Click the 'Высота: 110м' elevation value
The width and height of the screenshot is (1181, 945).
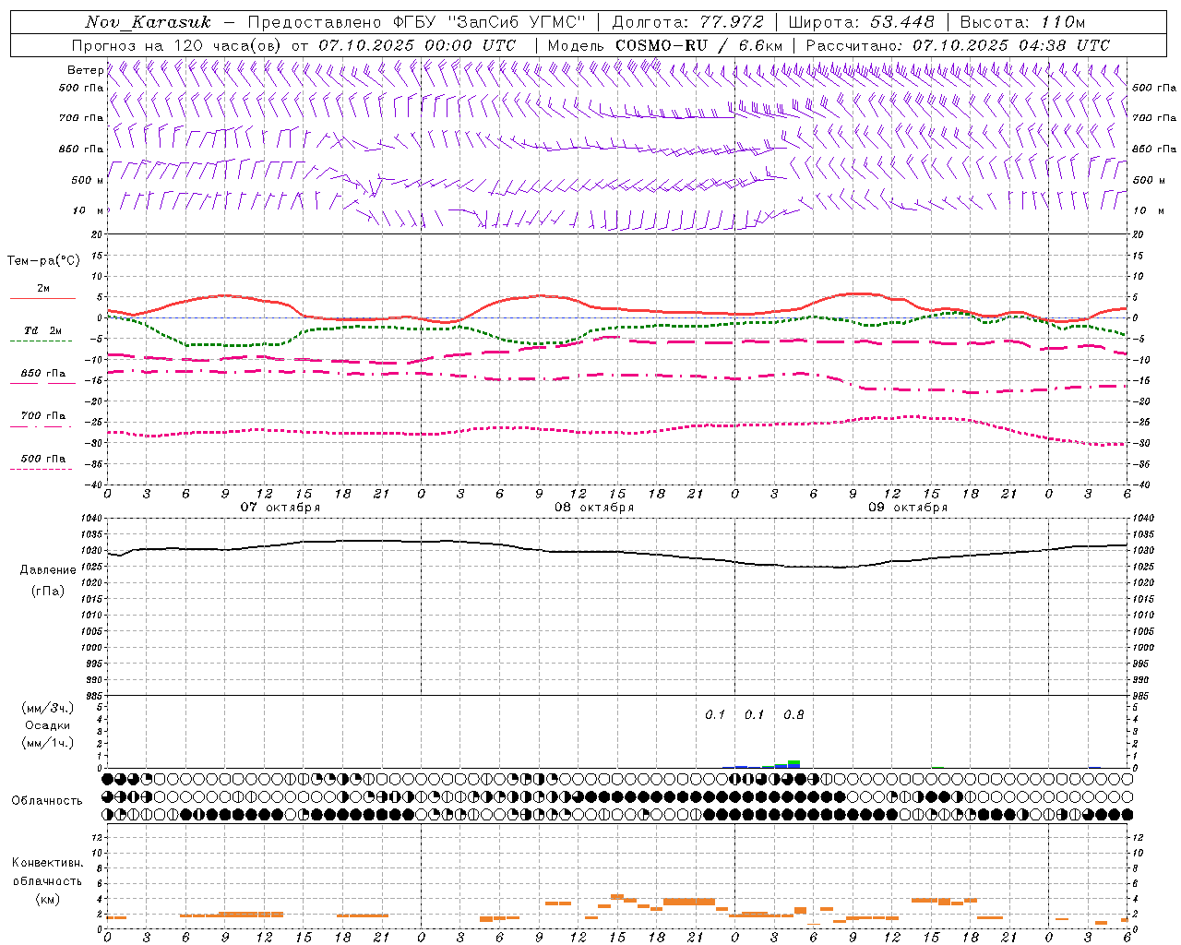pyautogui.click(x=1022, y=22)
